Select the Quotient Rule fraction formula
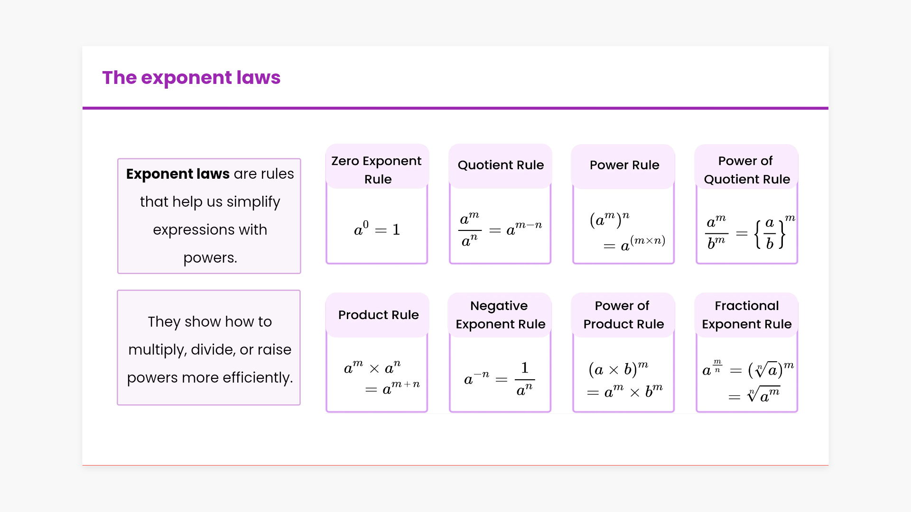Image resolution: width=911 pixels, height=512 pixels. pyautogui.click(x=501, y=229)
